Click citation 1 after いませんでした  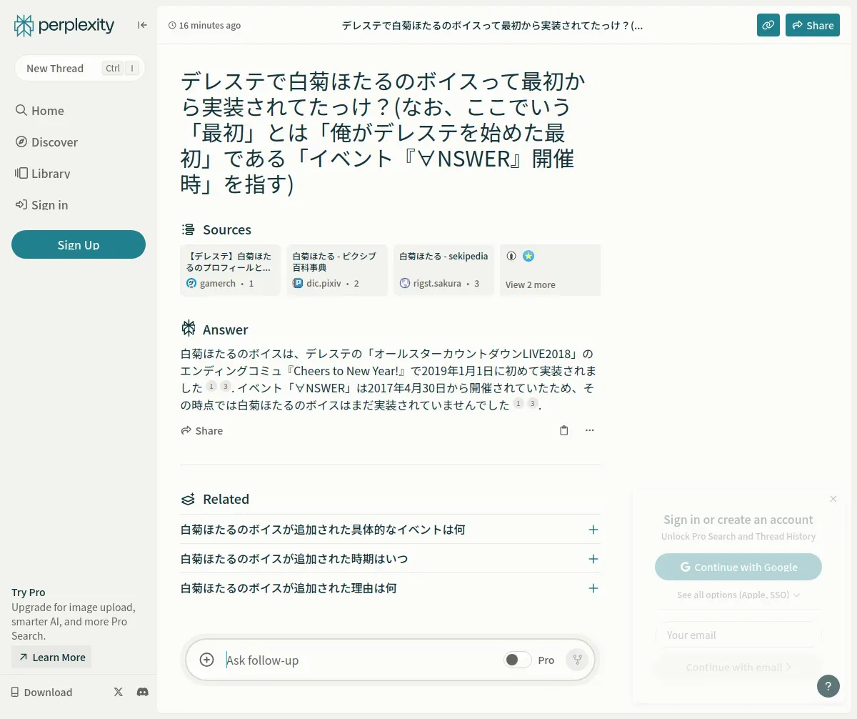(518, 404)
